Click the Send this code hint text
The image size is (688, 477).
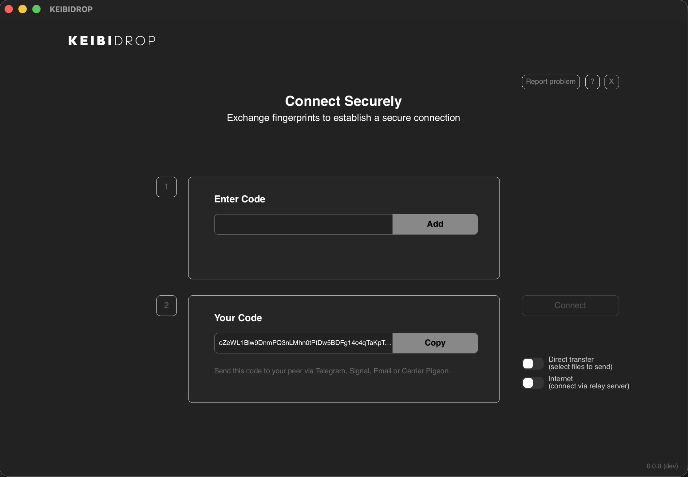[332, 371]
